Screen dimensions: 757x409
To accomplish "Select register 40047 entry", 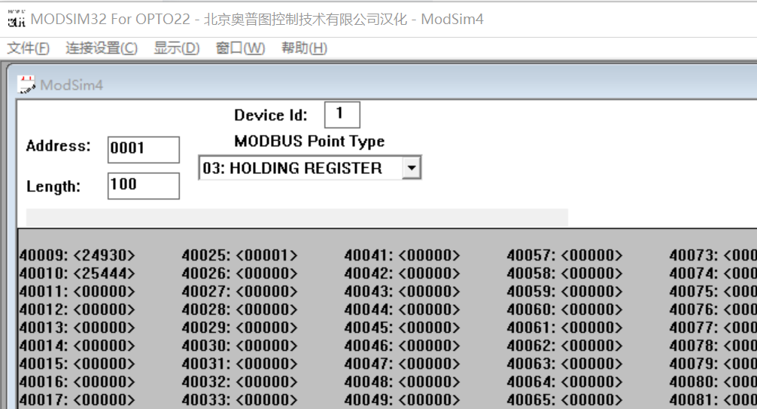I will pos(402,364).
